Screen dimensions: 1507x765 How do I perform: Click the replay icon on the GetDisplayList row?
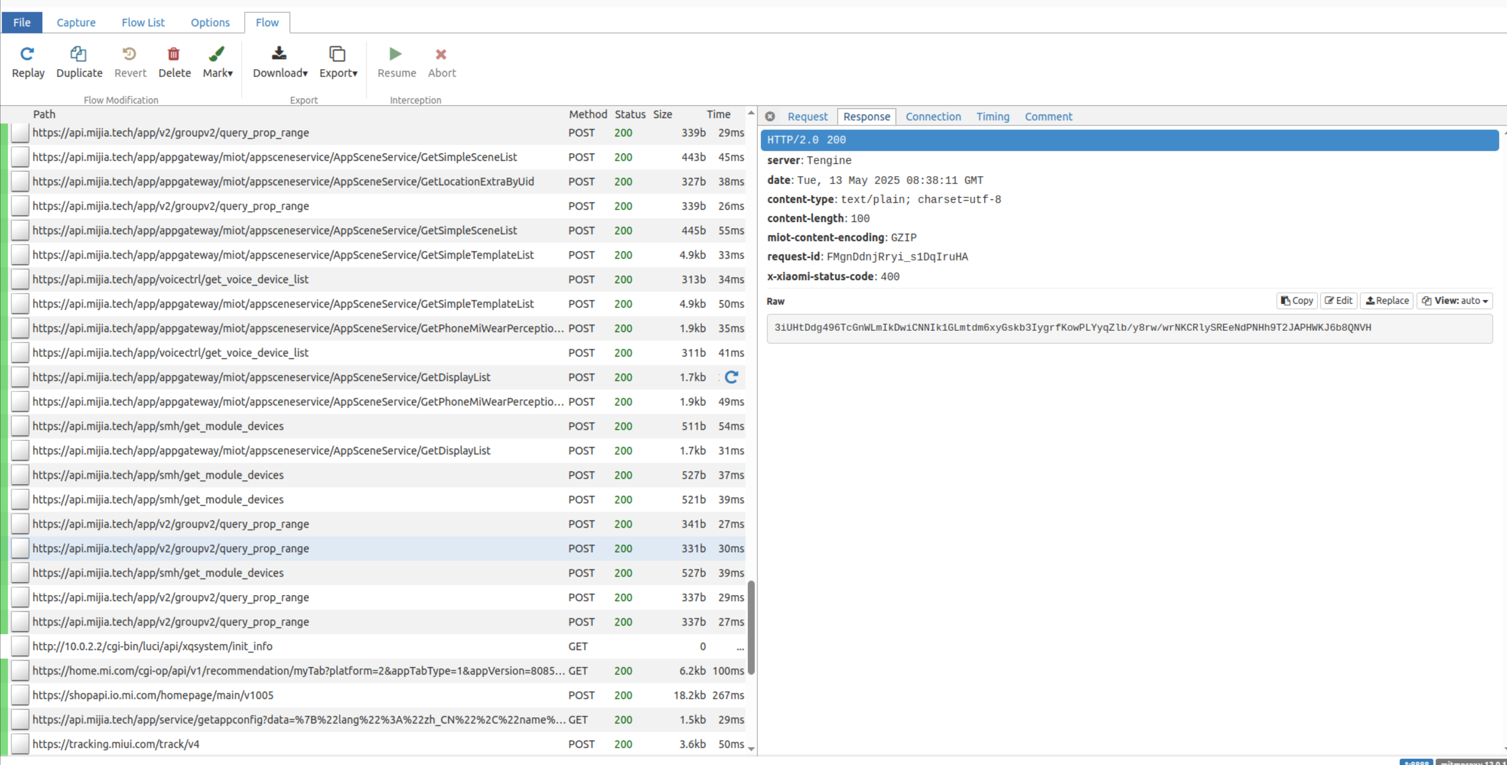click(x=731, y=377)
